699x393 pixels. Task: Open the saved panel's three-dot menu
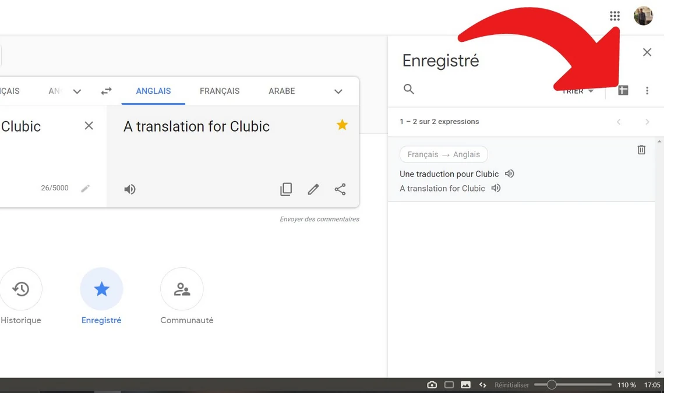[x=647, y=91]
